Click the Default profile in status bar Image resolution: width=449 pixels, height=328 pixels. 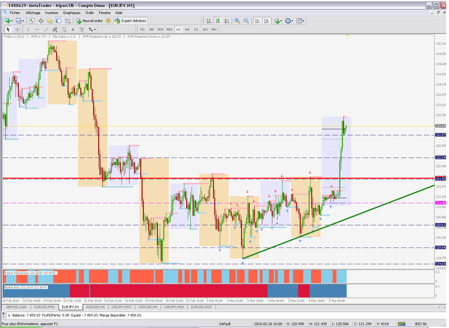(225, 324)
